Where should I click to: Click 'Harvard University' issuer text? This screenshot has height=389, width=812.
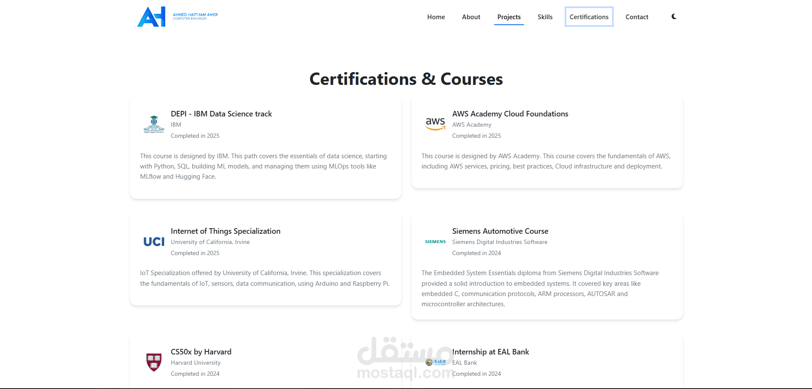pos(196,363)
